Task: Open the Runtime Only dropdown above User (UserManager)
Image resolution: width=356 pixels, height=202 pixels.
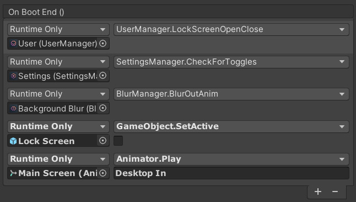Action: click(58, 29)
